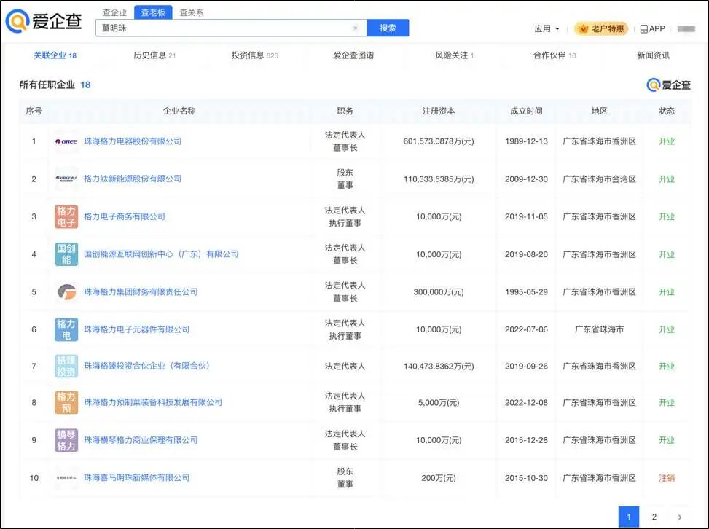Open the APP download icon

coord(652,29)
